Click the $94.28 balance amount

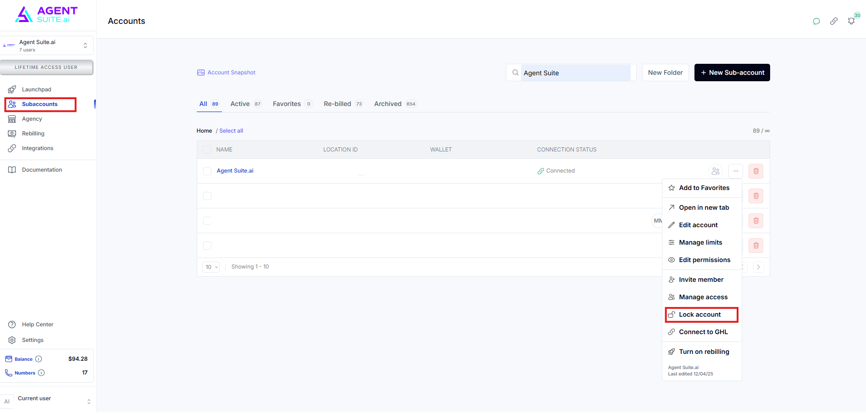(78, 359)
